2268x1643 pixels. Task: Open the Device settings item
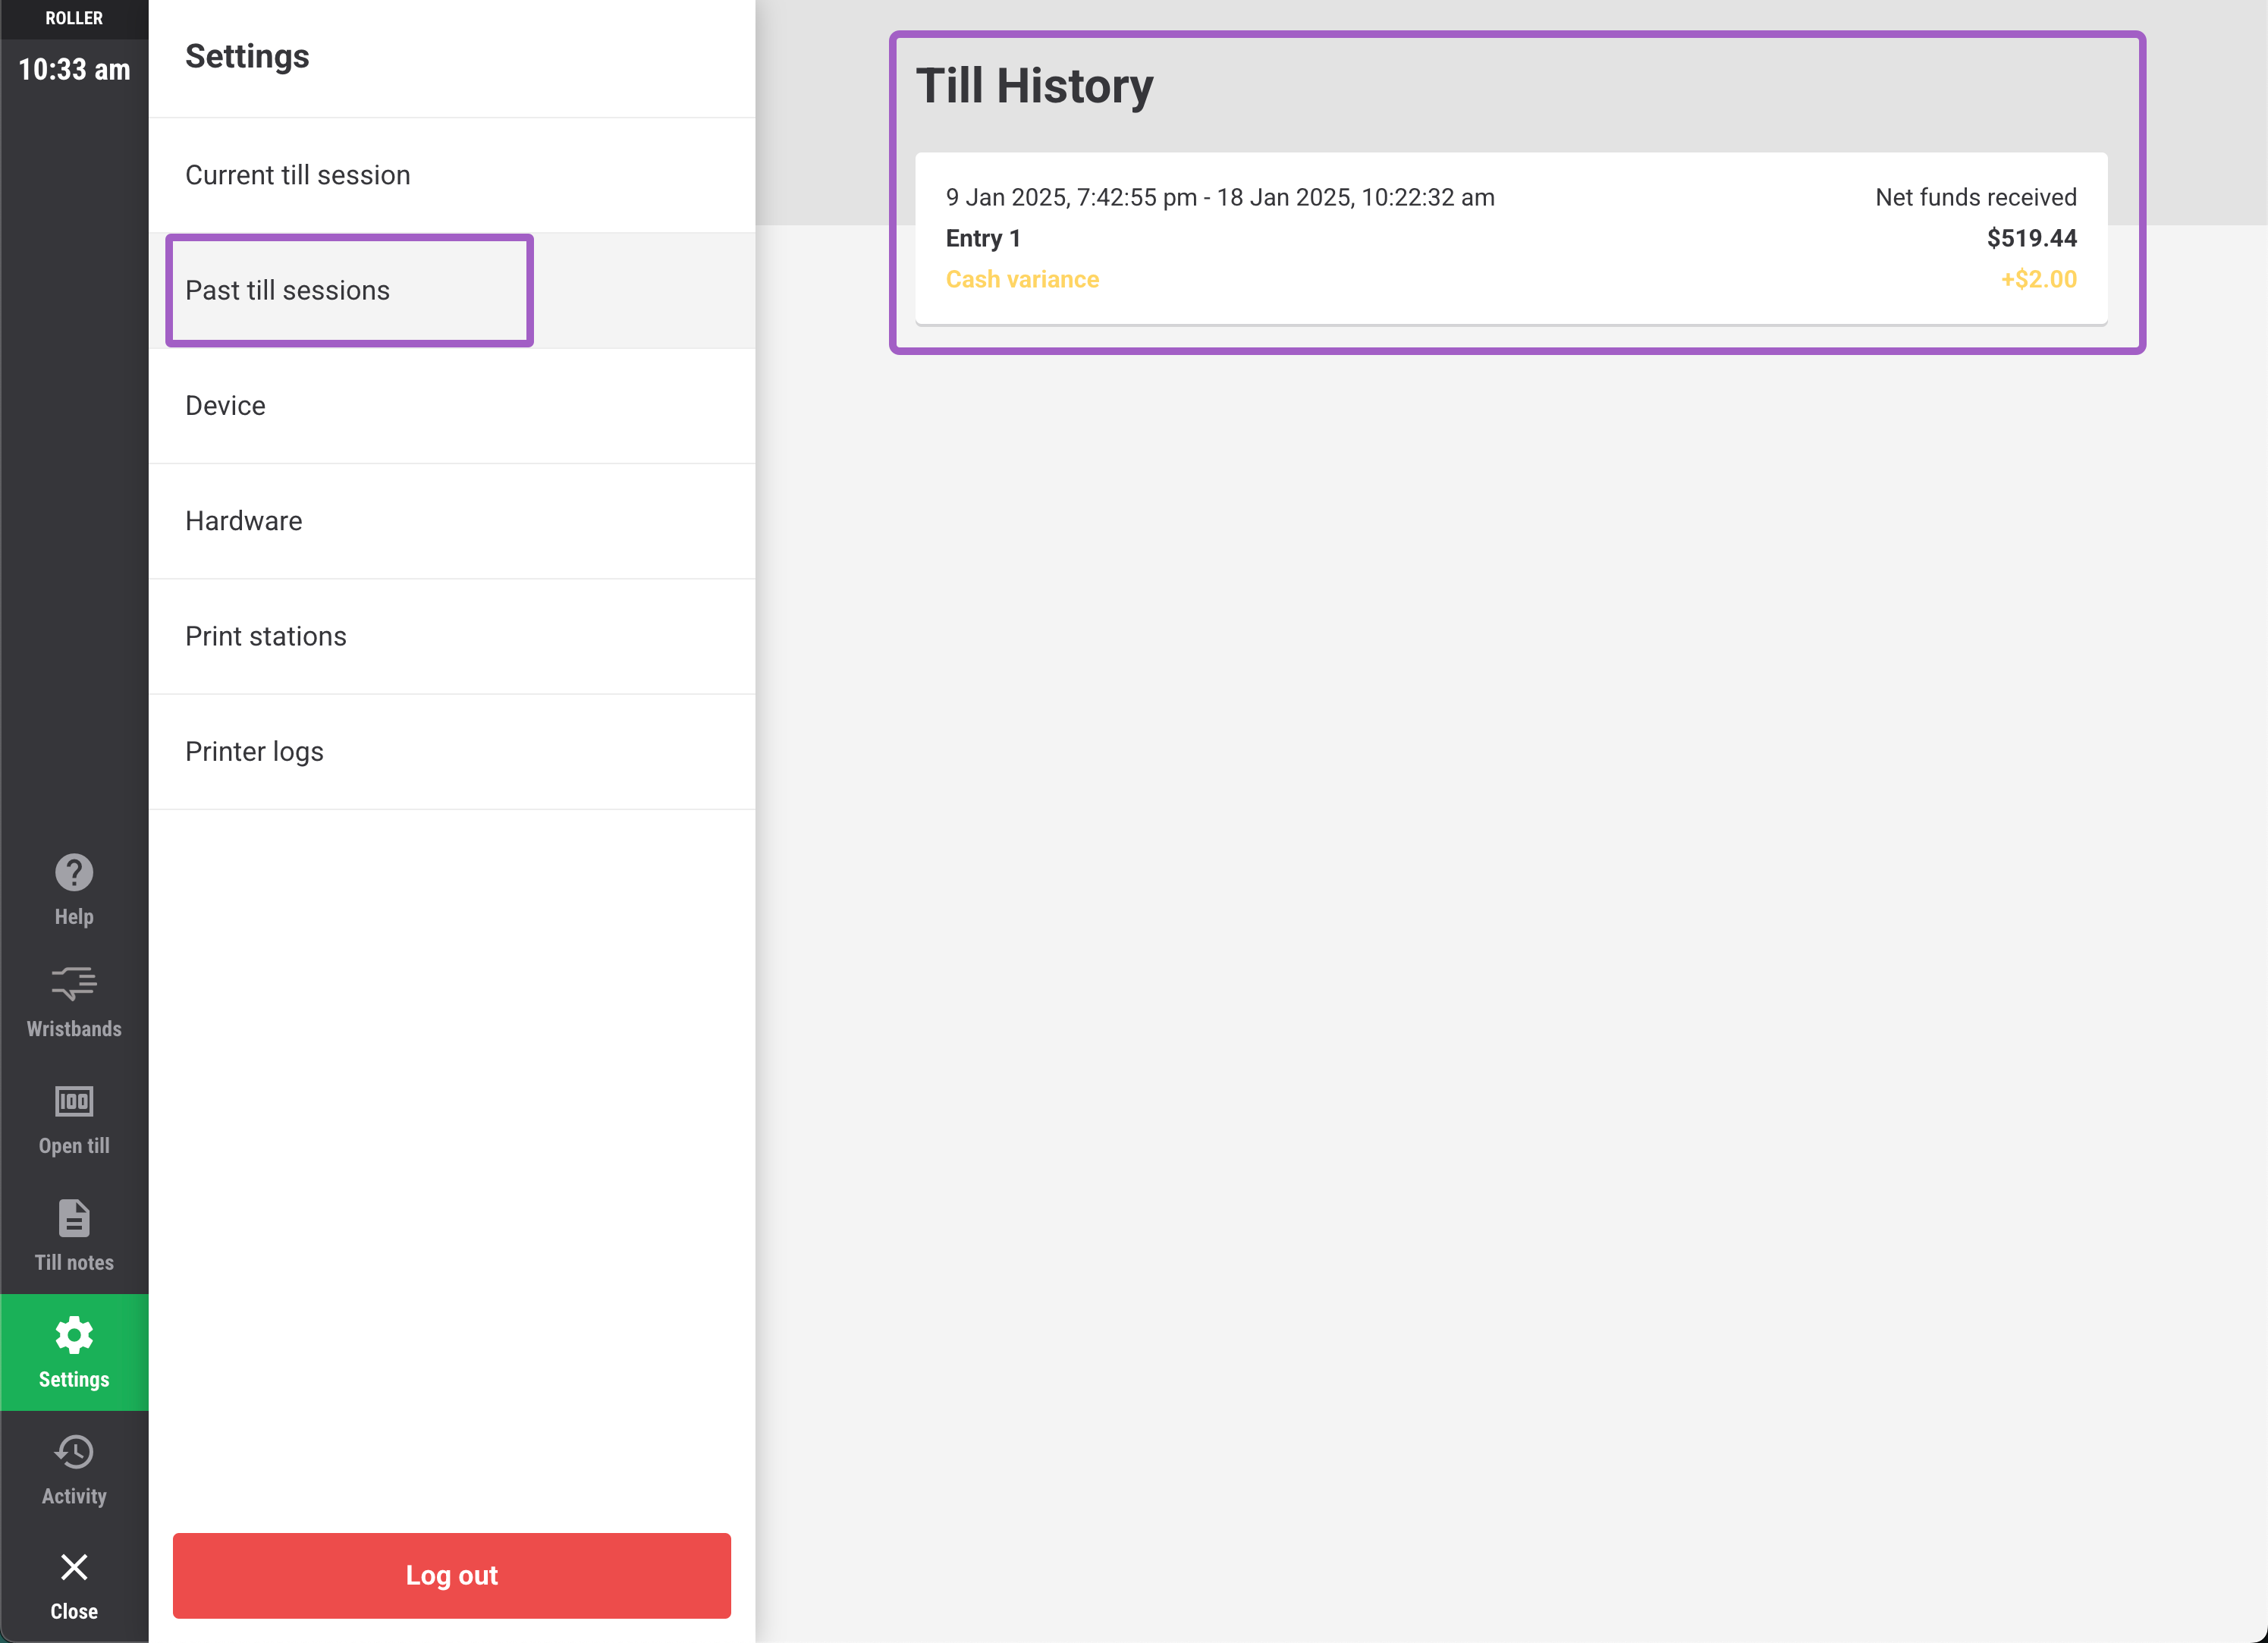pos(452,406)
